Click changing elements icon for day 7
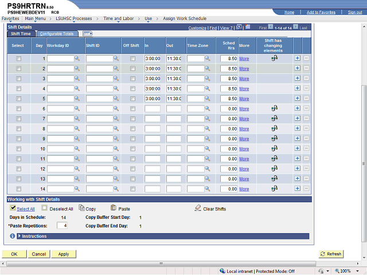 pos(274,119)
